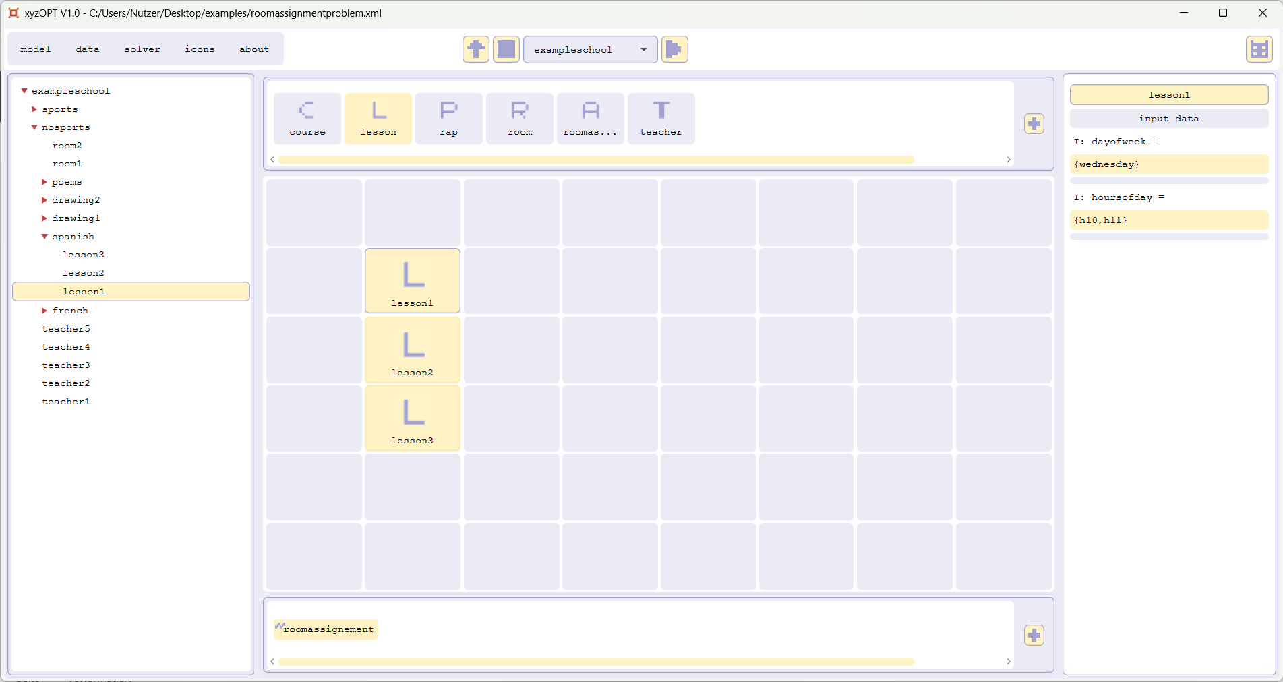Select the lesson3 tile in grid
Viewport: 1283px width, 682px height.
pyautogui.click(x=413, y=418)
